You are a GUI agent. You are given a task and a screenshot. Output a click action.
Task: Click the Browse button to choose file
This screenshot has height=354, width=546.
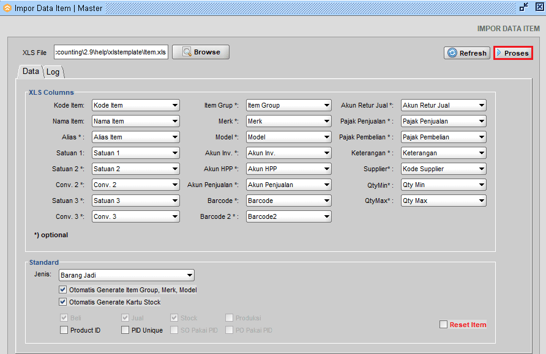pyautogui.click(x=201, y=53)
